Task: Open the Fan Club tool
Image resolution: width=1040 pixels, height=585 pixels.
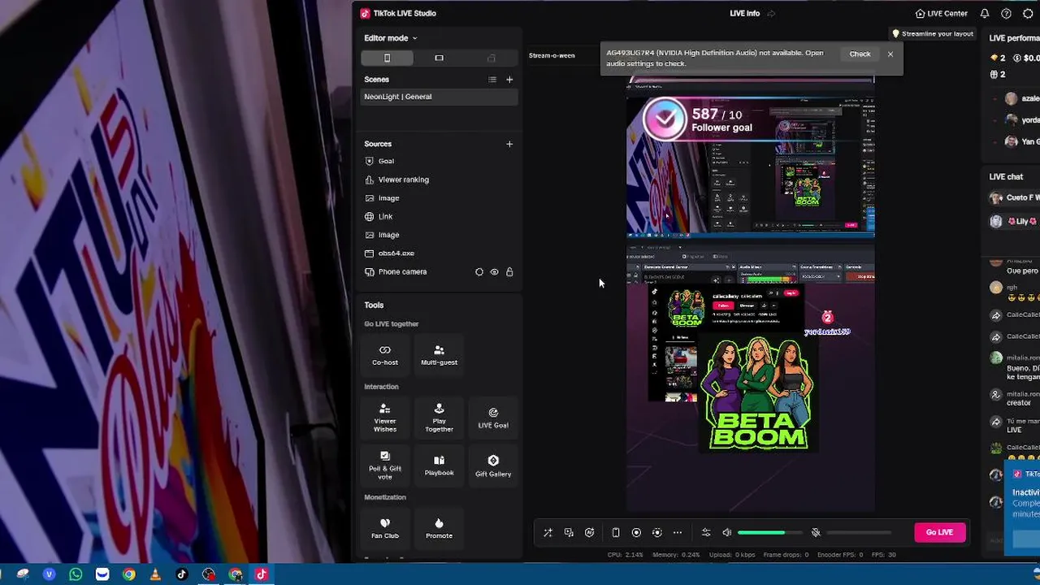Action: (385, 528)
